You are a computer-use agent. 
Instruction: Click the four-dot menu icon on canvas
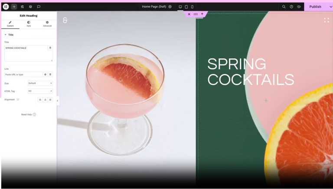pyautogui.click(x=326, y=20)
